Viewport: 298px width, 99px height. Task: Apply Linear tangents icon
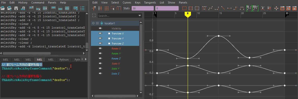tap(223, 8)
